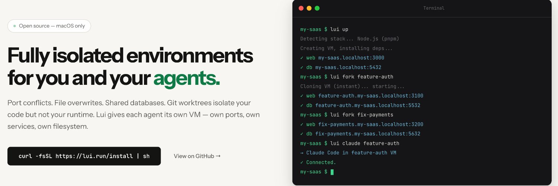Click the Terminal window title text
This screenshot has height=186, width=558.
click(434, 8)
